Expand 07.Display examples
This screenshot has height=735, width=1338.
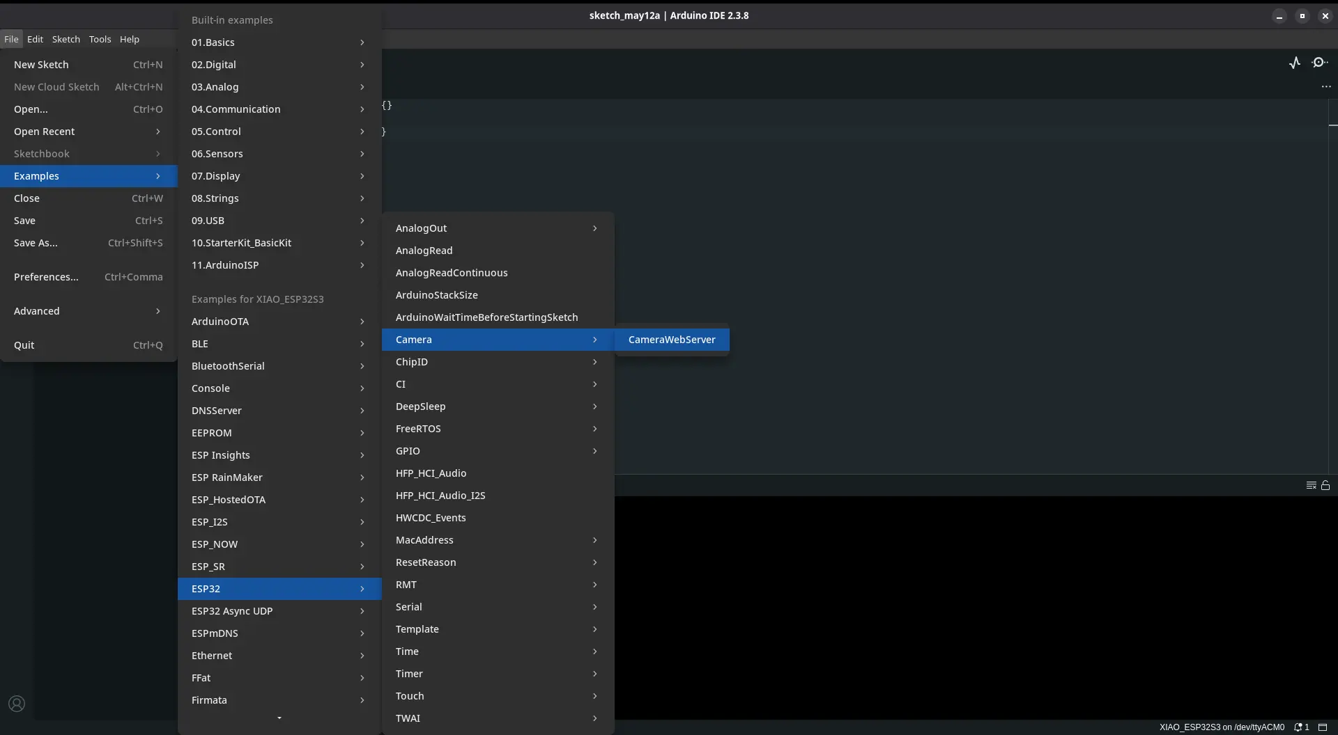click(279, 176)
